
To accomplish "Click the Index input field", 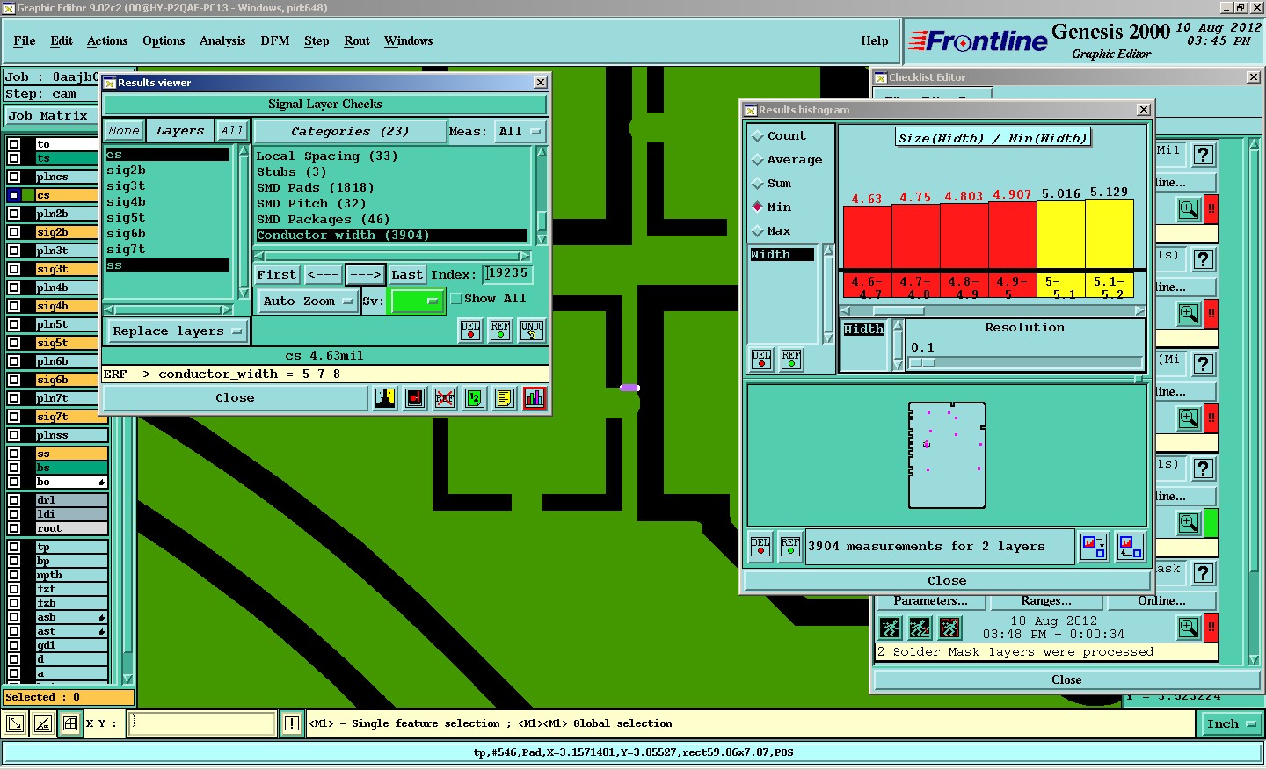I will 507,274.
